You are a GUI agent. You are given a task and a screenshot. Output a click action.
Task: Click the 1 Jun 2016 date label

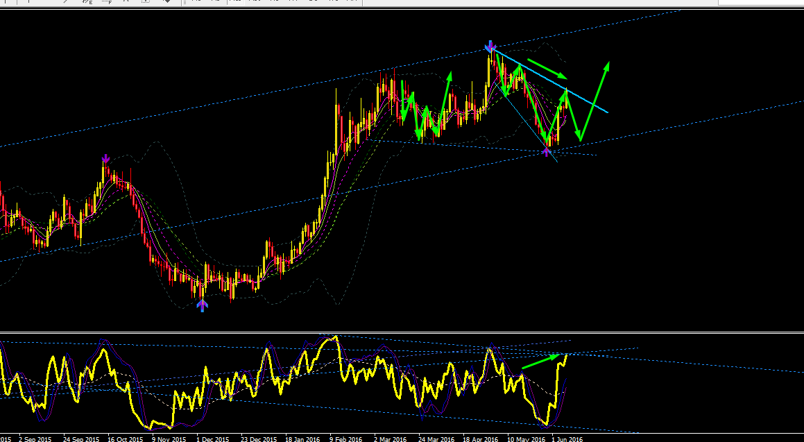click(x=567, y=439)
